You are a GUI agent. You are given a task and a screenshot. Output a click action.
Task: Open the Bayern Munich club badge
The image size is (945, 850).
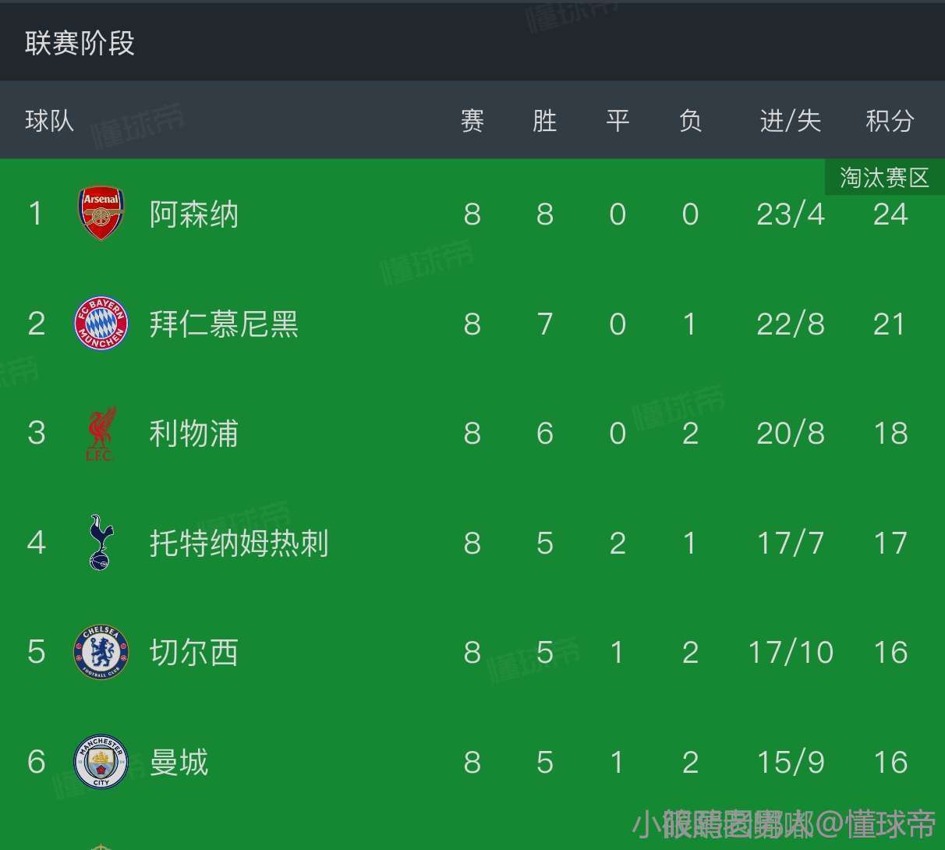(x=101, y=324)
